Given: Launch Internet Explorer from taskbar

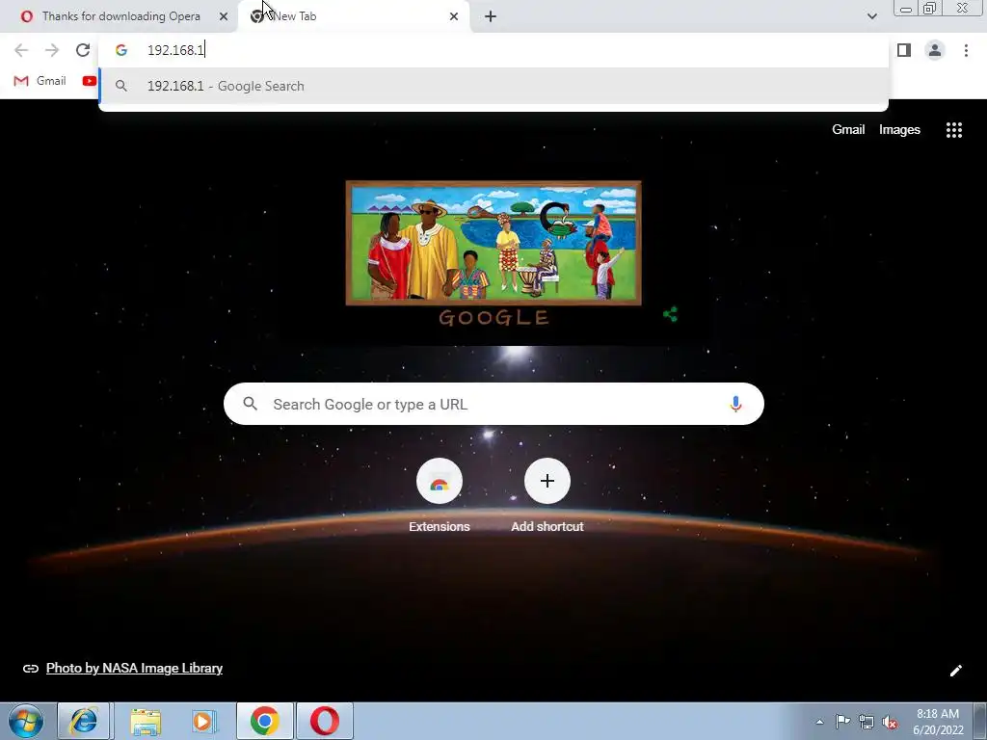Looking at the screenshot, I should [x=84, y=721].
